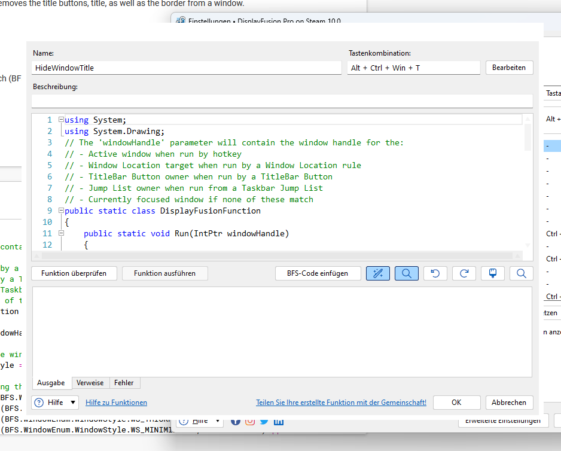
Task: Open the Hilfe zu Funktionen link
Action: 116,403
